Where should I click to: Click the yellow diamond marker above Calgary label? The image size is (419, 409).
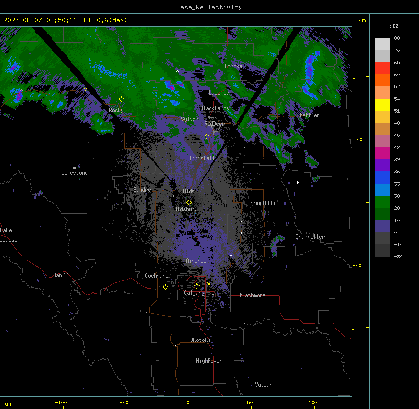click(x=197, y=286)
